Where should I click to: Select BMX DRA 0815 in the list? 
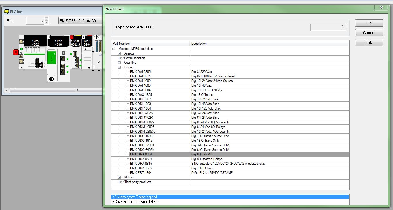[x=141, y=164]
